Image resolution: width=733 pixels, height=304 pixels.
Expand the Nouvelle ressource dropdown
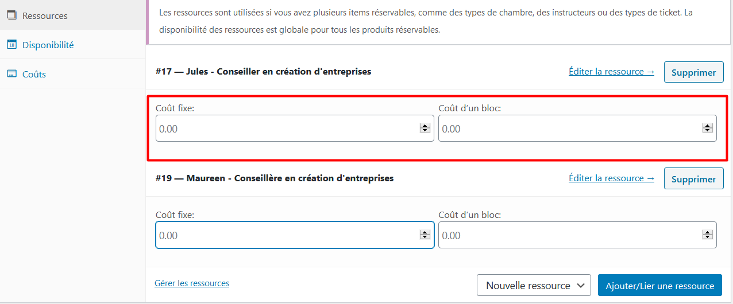[x=534, y=286]
